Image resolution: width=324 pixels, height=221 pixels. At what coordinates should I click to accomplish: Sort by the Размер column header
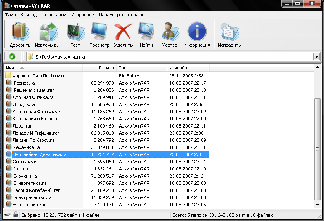(100, 68)
